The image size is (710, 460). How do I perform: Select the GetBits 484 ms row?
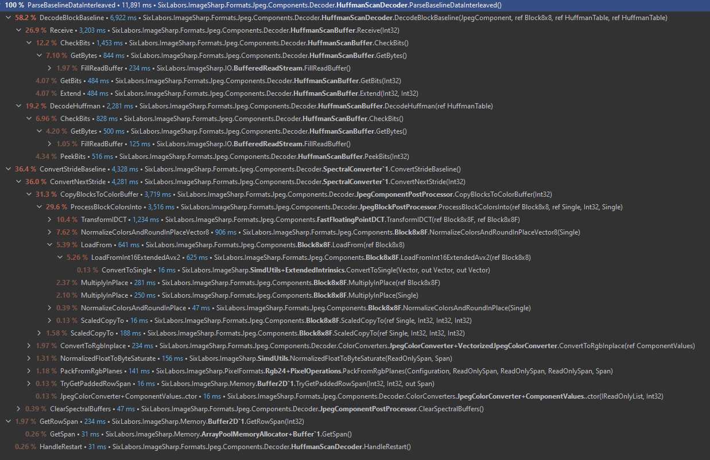pos(355,81)
